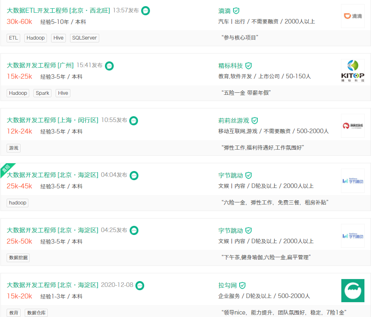Click text "五险一金 带薪年假"
Viewport: 371px width, 317px height.
click(x=246, y=93)
